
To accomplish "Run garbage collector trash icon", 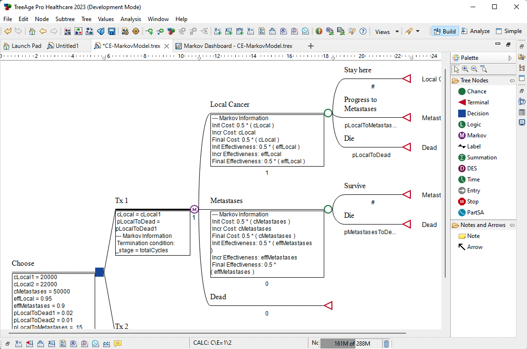I will 386,343.
